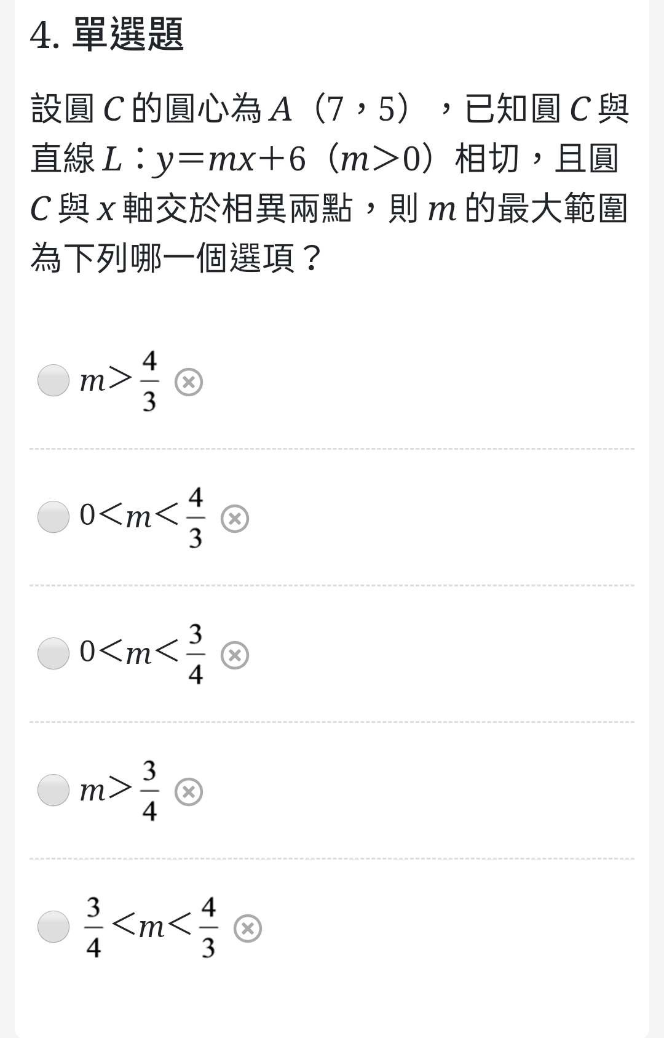Click the option text 0 < m < 4/3

142,517
